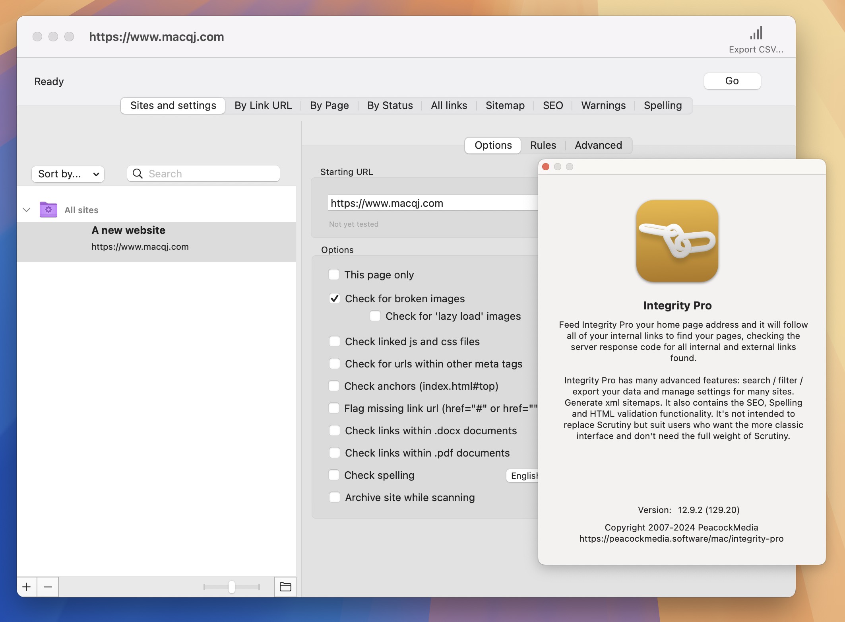
Task: Switch to the Advanced tab
Action: tap(598, 144)
